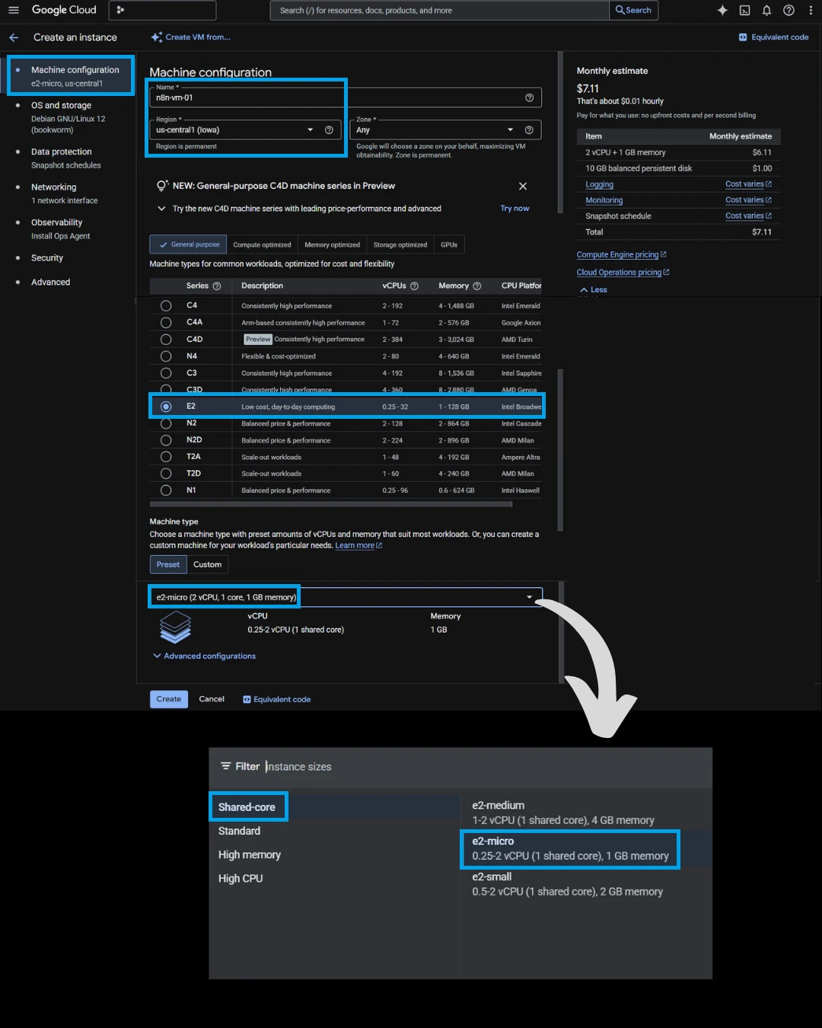822x1028 pixels.
Task: Collapse the monthly estimate with Less
Action: pos(594,289)
